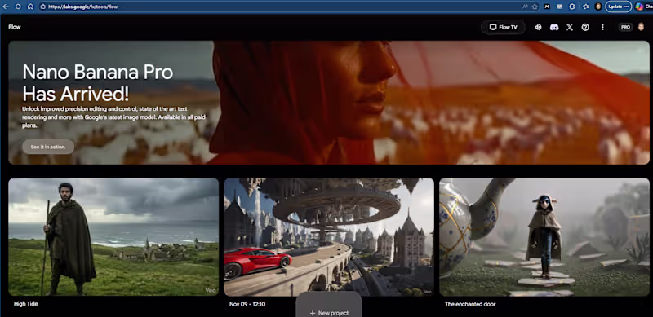Open The enchanted door project thumbnail
This screenshot has width=653, height=317.
544,236
